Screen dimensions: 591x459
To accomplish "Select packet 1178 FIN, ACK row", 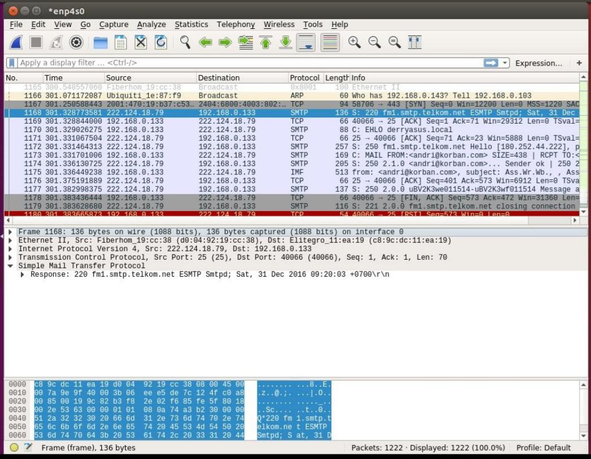I will pyautogui.click(x=292, y=198).
